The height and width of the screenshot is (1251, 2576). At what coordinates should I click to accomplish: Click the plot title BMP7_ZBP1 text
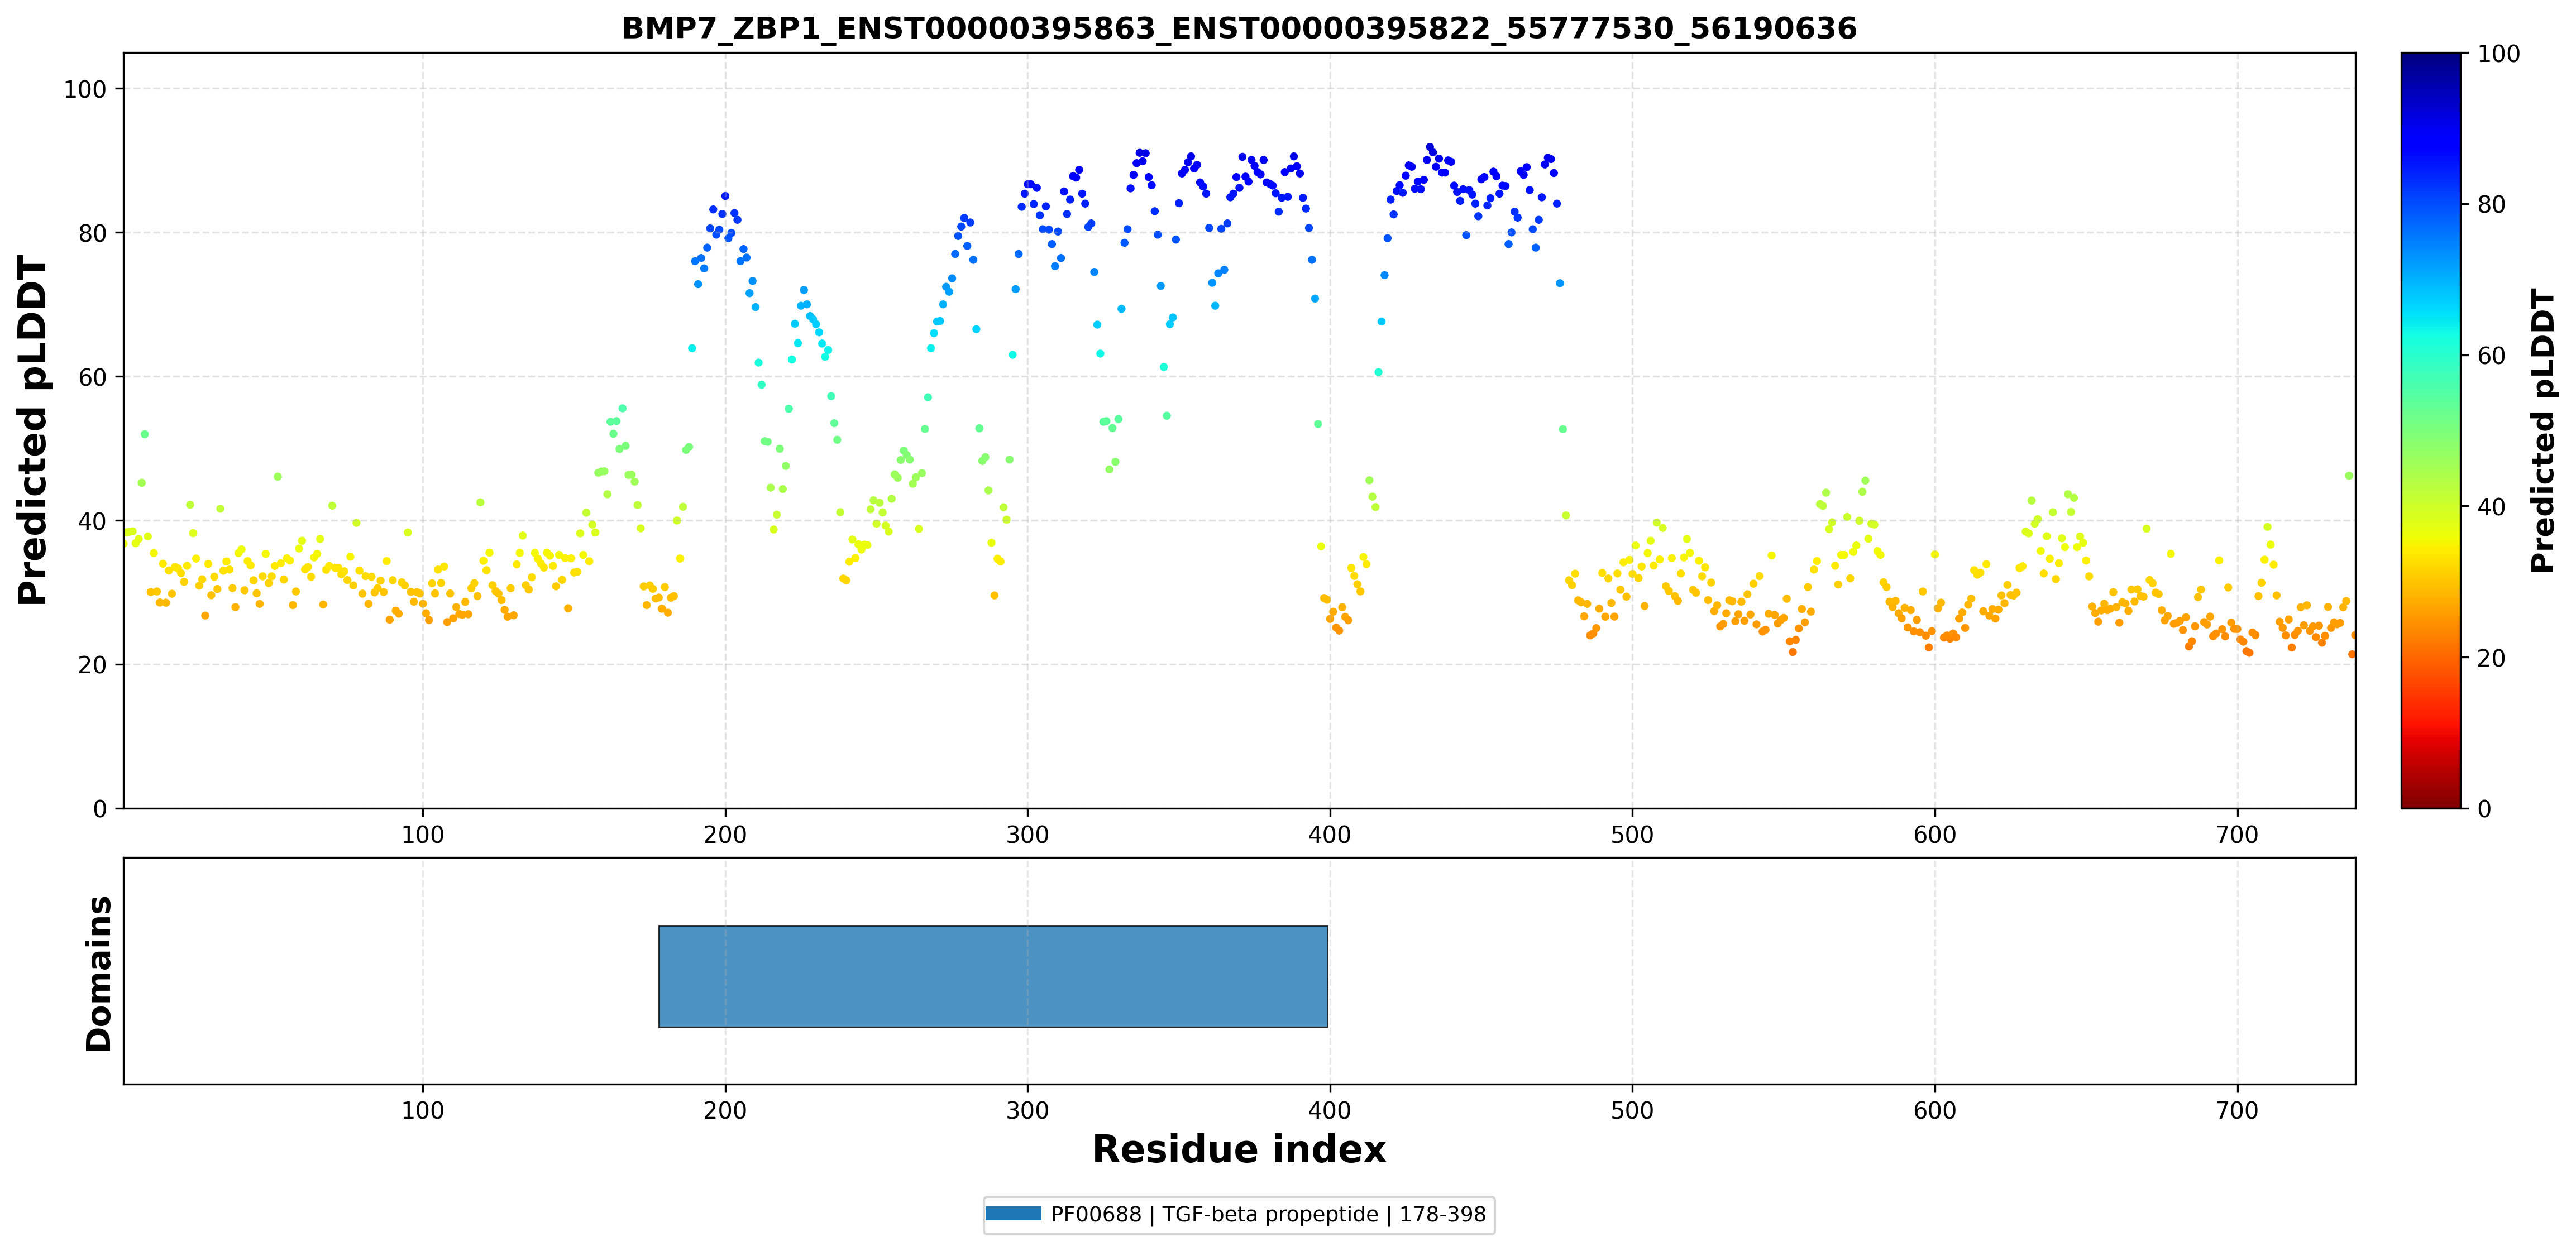point(1239,28)
